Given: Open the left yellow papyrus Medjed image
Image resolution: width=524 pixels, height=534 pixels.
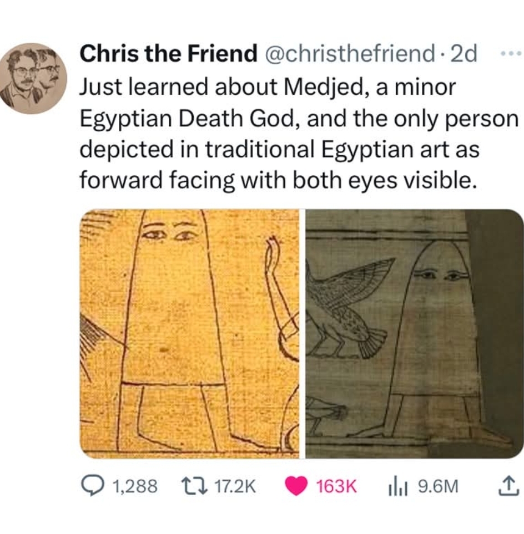Looking at the screenshot, I should (x=189, y=333).
